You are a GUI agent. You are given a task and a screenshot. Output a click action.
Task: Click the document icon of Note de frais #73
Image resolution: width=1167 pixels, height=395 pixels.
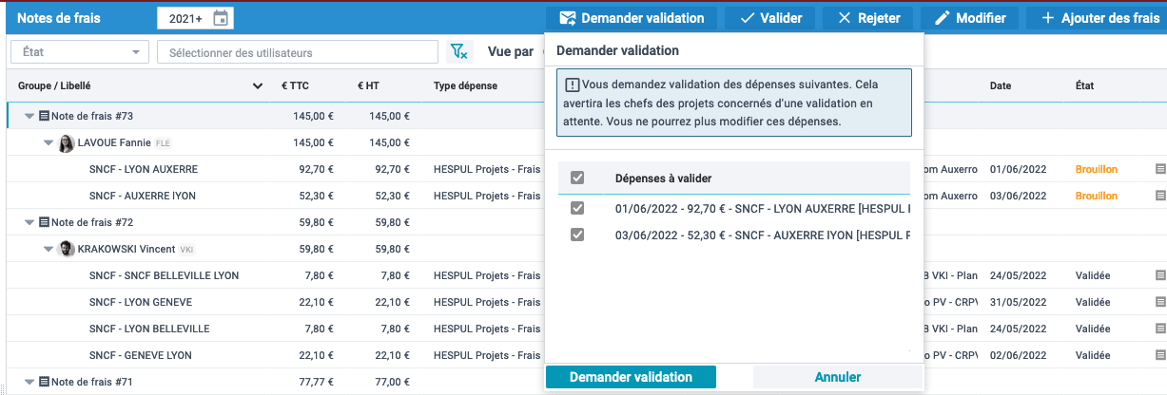[44, 116]
